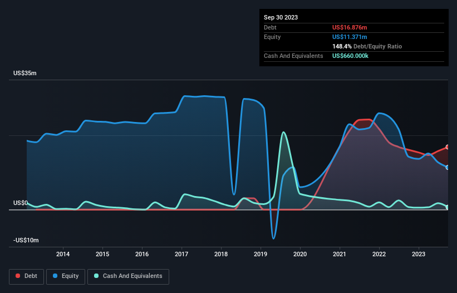This screenshot has width=457, height=293.
Task: Click the Cash And Equivalents tooltip label
Action: pyautogui.click(x=293, y=56)
